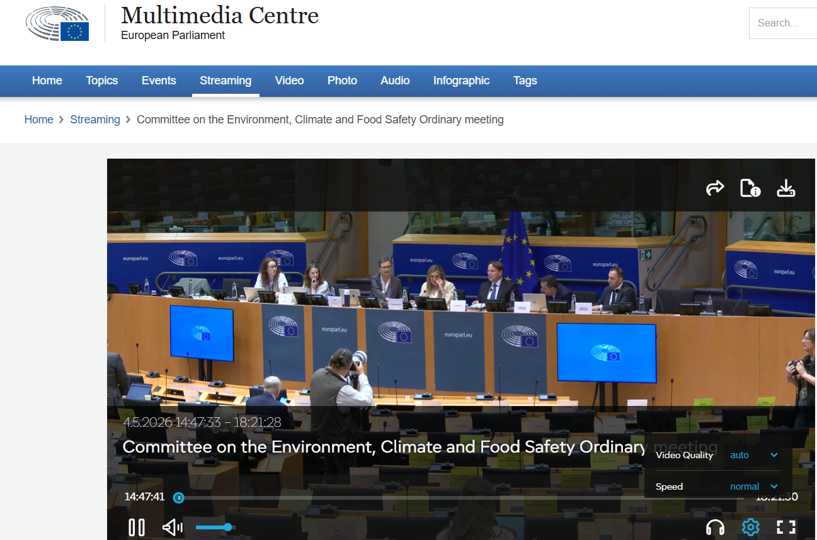Pause the video playback

tap(137, 527)
